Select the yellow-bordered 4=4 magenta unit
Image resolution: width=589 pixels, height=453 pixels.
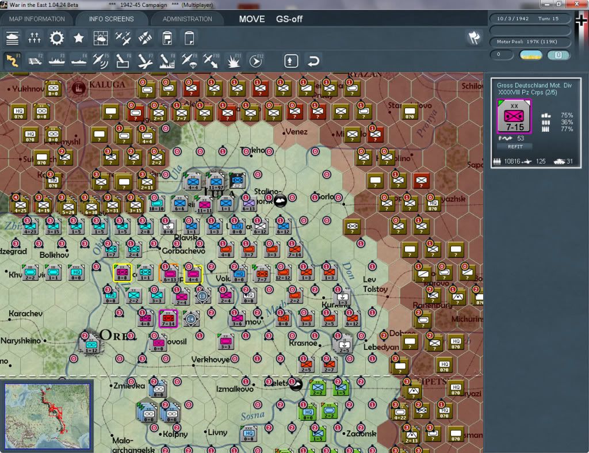click(193, 274)
